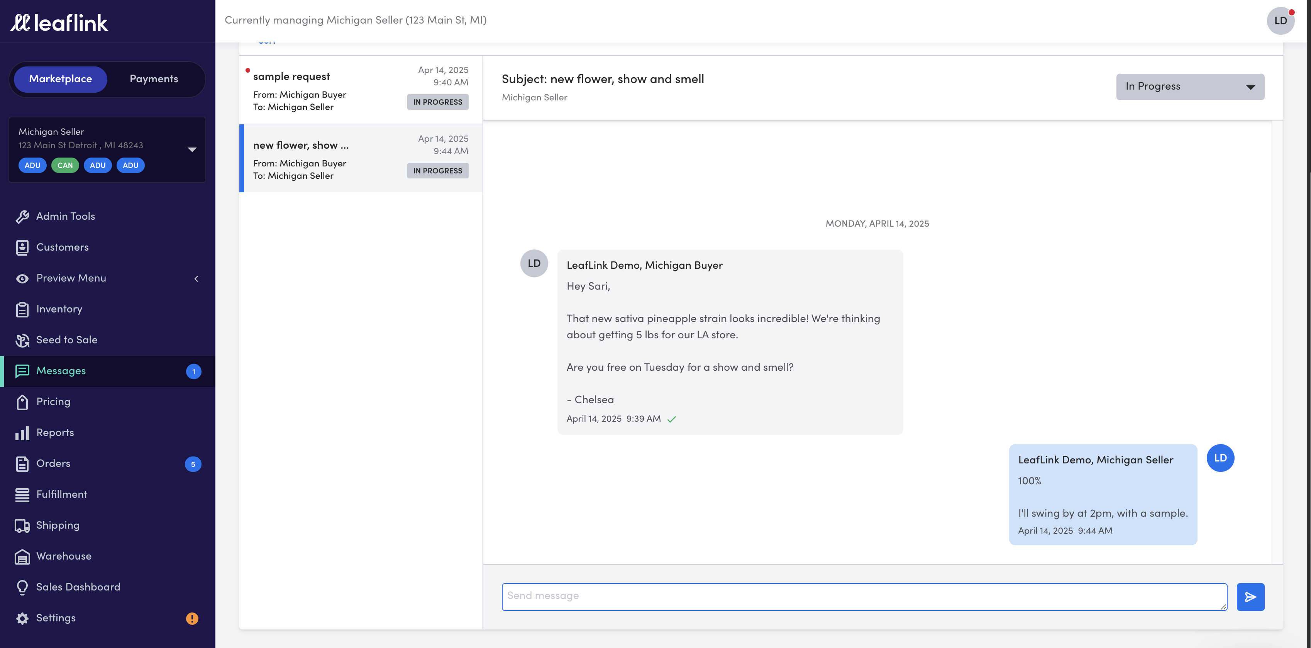The height and width of the screenshot is (648, 1311).
Task: Open the sample request conversation
Action: pyautogui.click(x=361, y=89)
